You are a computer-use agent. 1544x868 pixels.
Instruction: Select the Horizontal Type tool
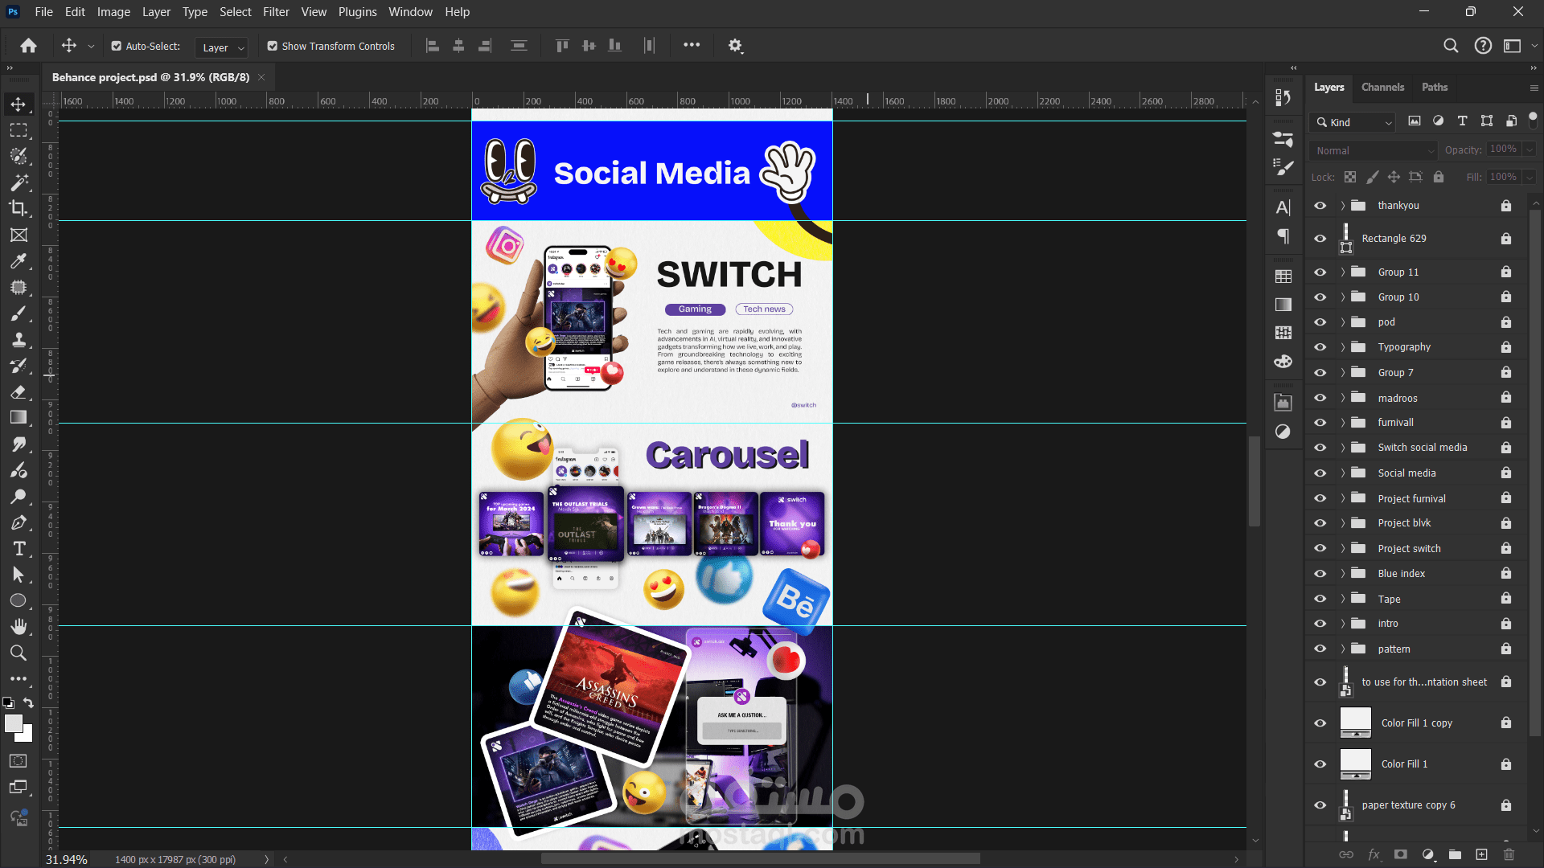pyautogui.click(x=18, y=549)
